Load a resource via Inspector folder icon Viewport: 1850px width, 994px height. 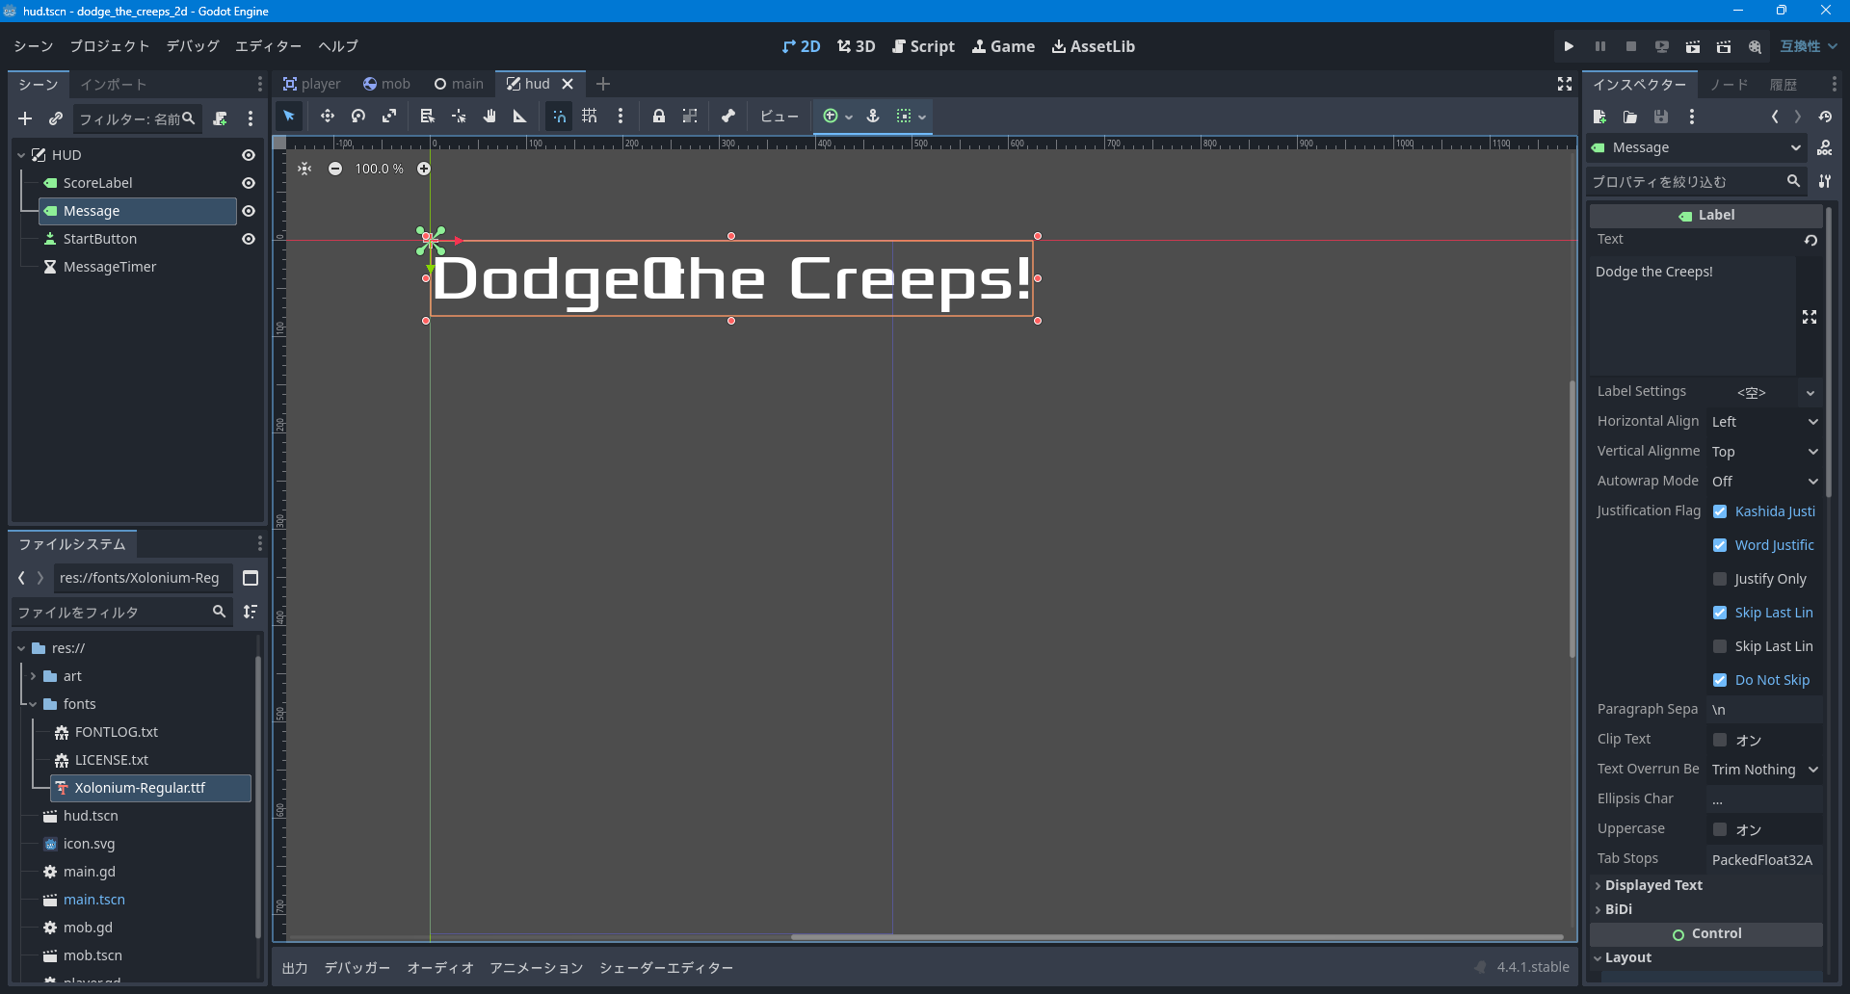tap(1630, 117)
